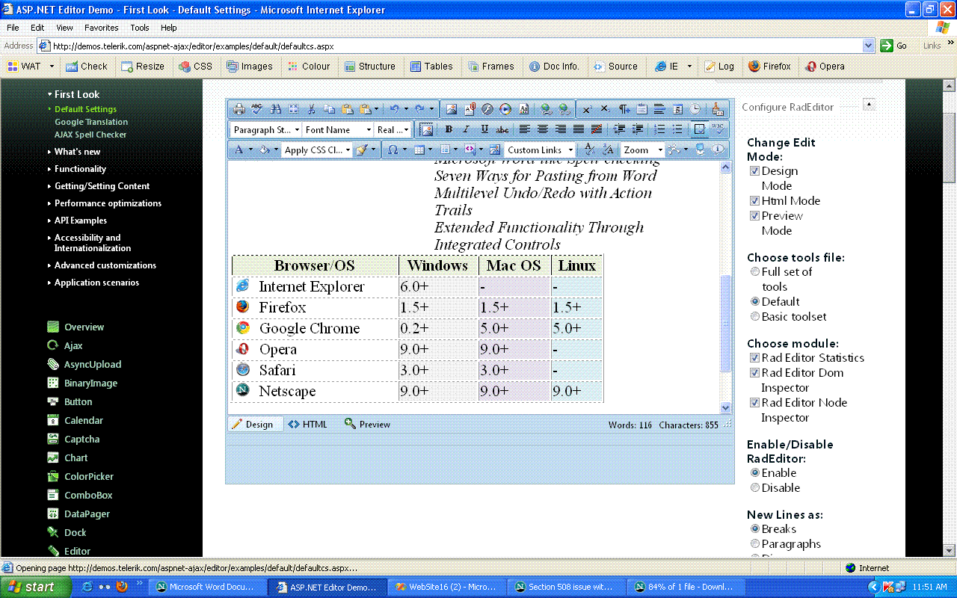Screen dimensions: 957x598
Task: Open the Paragraph Style dropdown
Action: tap(265, 129)
